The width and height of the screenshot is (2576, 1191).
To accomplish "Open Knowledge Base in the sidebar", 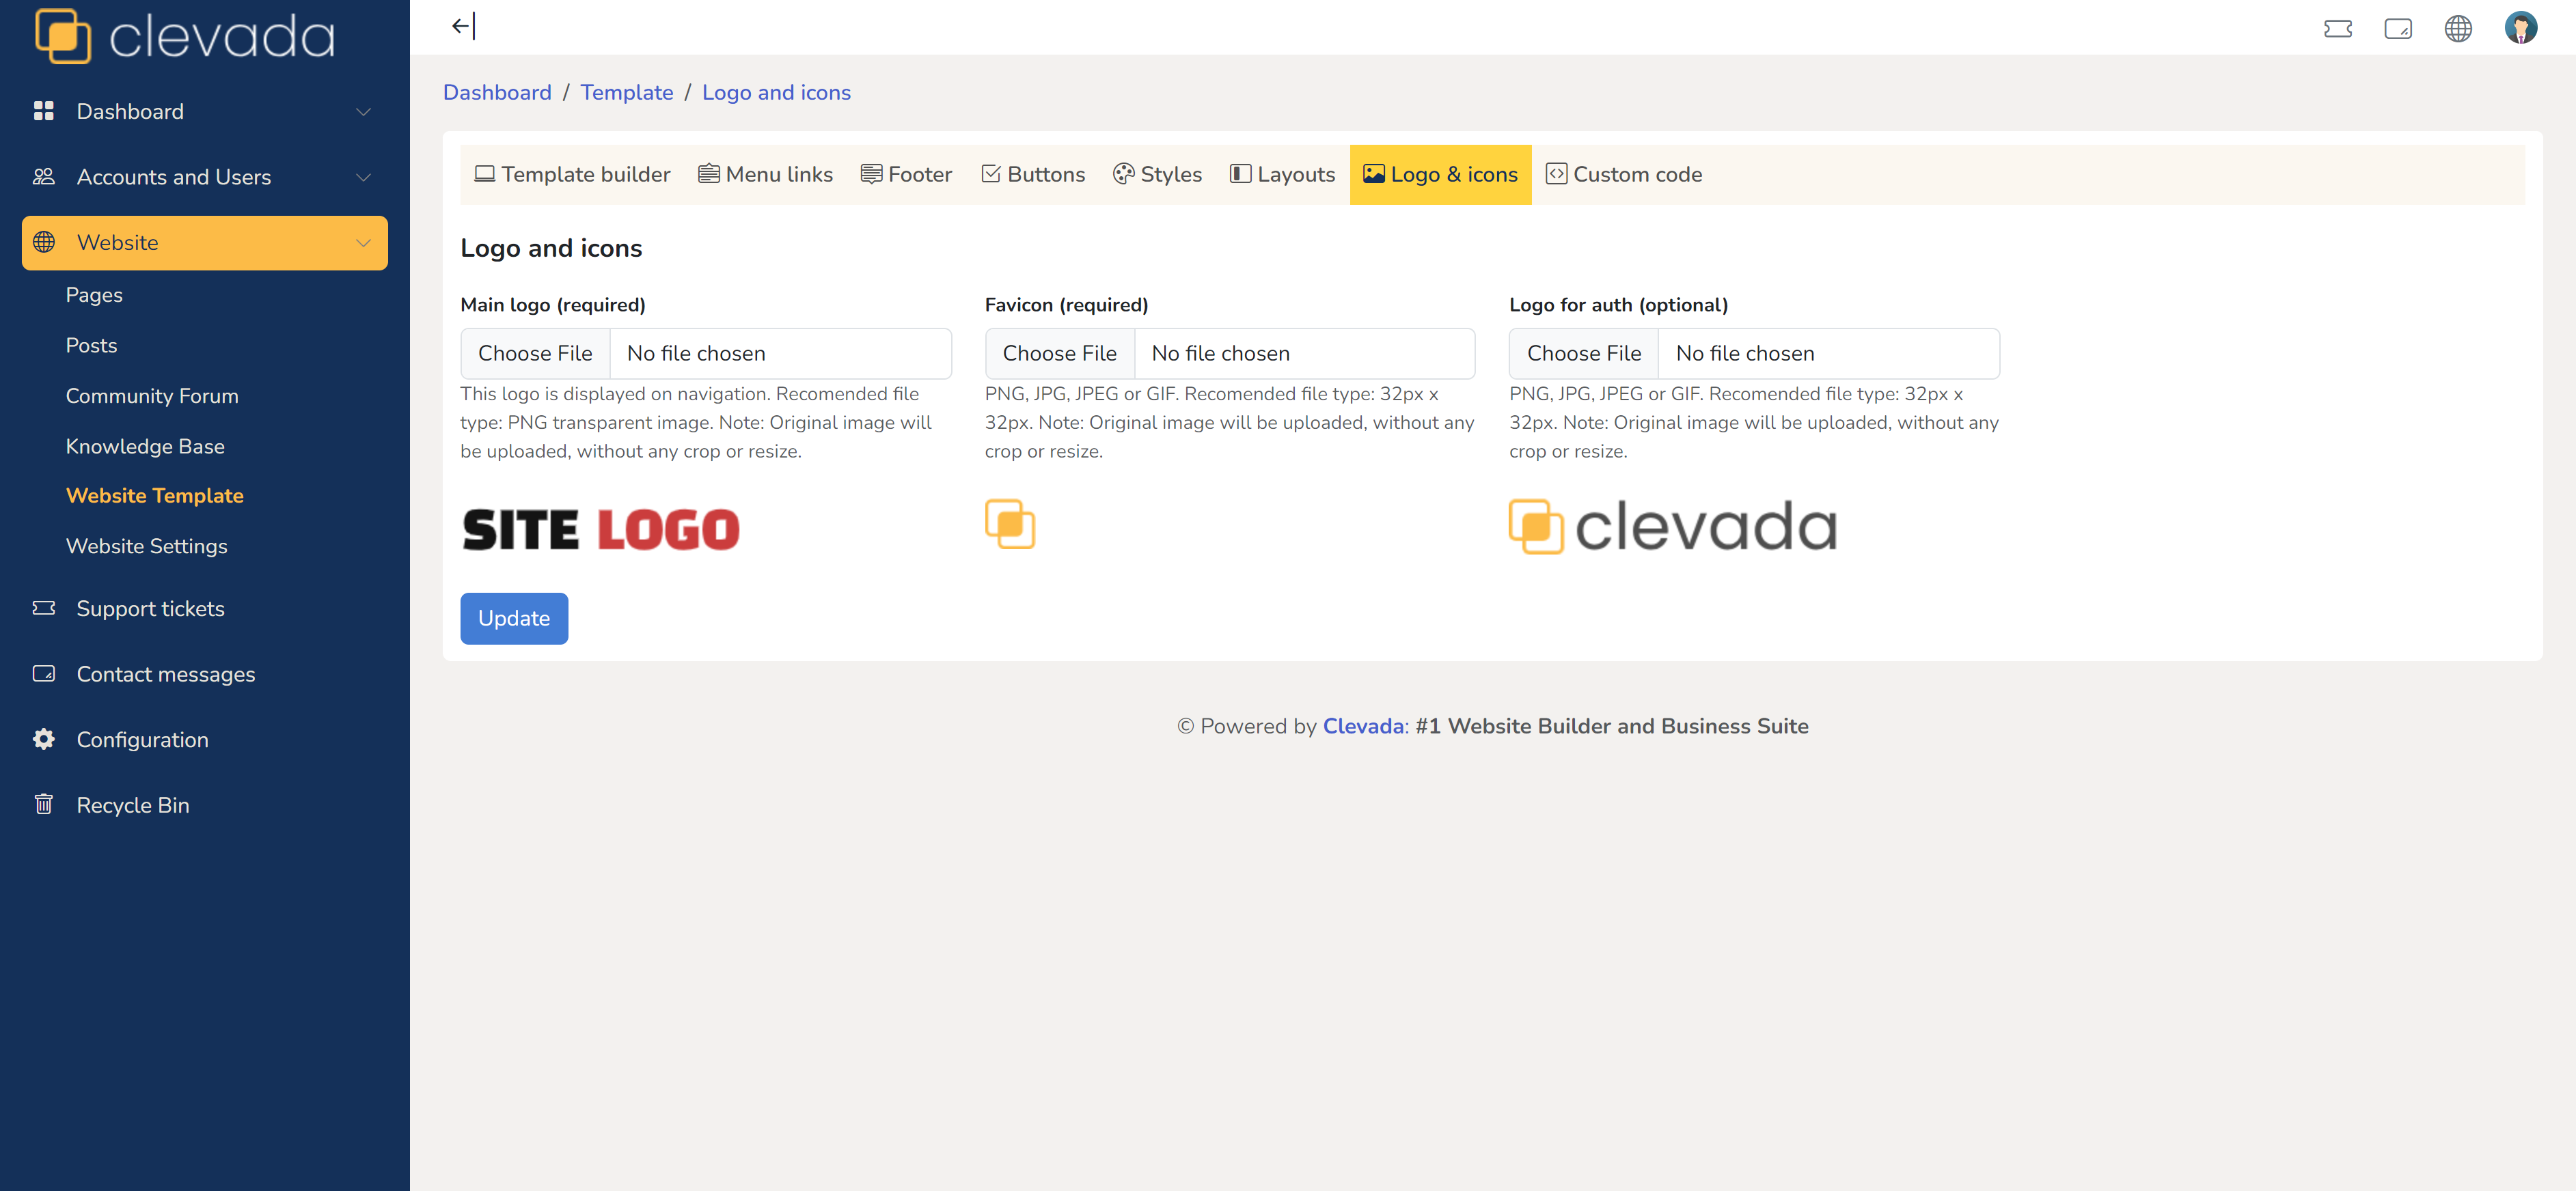I will (x=145, y=447).
